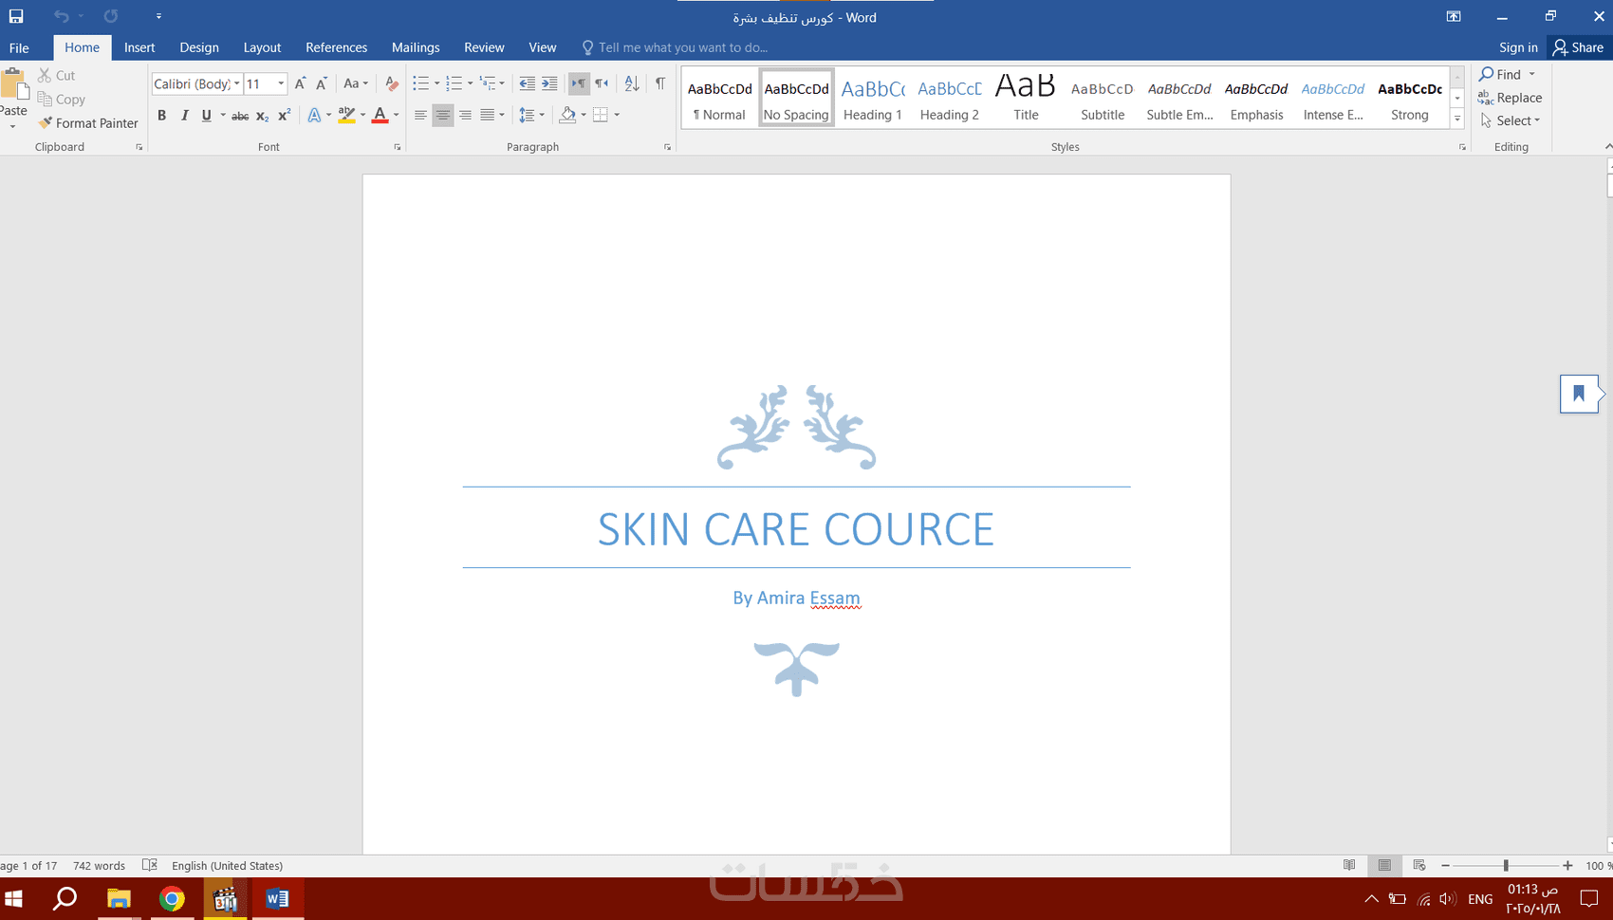Open the font name dropdown
This screenshot has width=1613, height=920.
237,83
